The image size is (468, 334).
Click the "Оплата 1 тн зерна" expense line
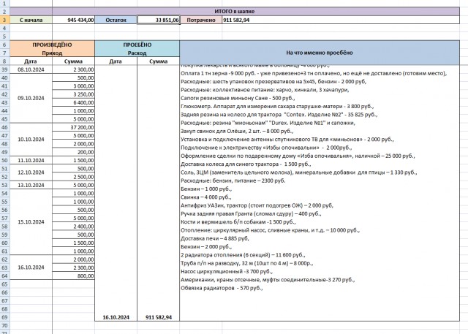314,73
